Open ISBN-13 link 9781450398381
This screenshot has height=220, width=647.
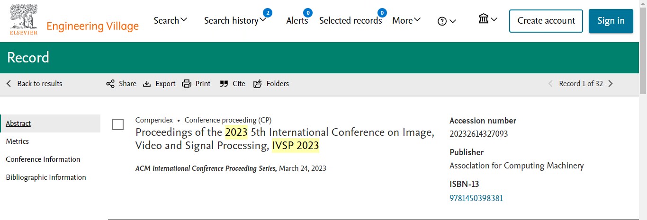[x=476, y=198]
